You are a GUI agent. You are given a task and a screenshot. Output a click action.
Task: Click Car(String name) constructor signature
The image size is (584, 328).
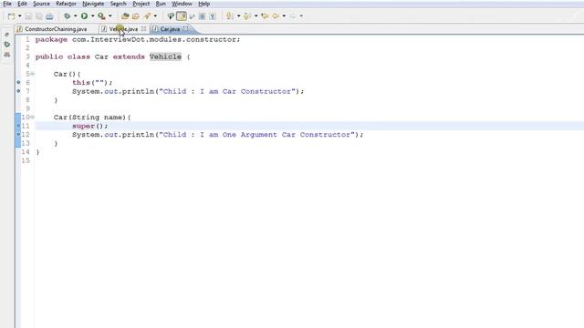(x=92, y=118)
